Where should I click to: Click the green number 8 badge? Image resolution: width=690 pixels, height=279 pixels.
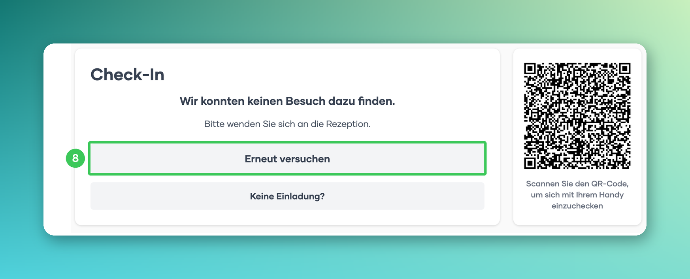tap(75, 158)
